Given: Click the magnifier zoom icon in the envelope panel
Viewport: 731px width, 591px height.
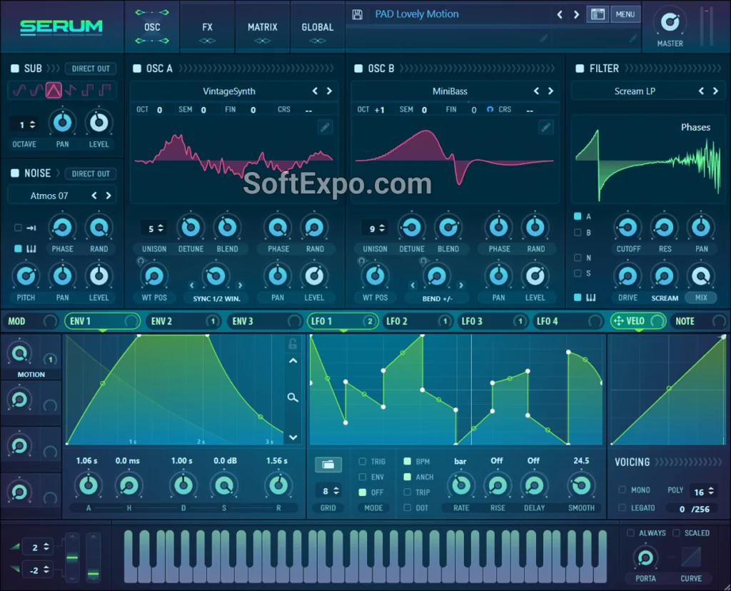Looking at the screenshot, I should click(293, 398).
